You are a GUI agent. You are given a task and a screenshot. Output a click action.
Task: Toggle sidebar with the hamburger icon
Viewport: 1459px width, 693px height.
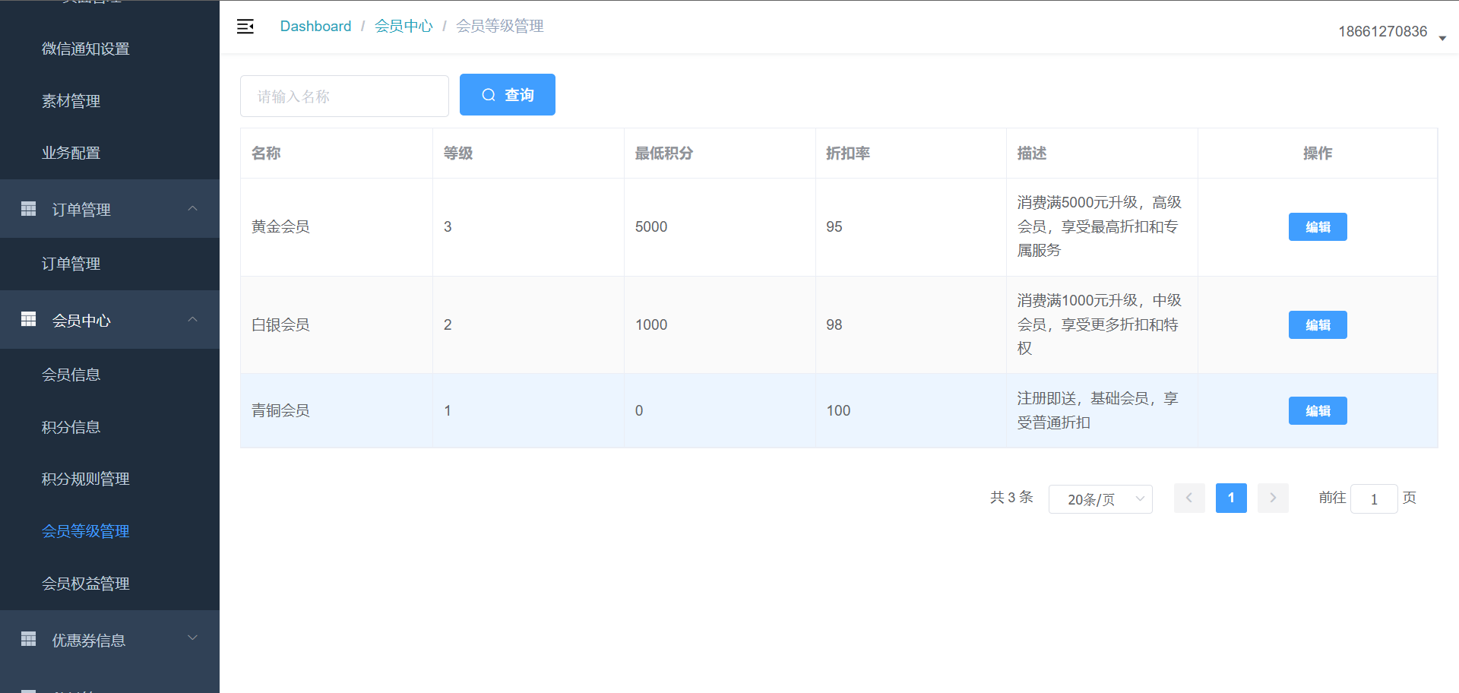coord(245,27)
